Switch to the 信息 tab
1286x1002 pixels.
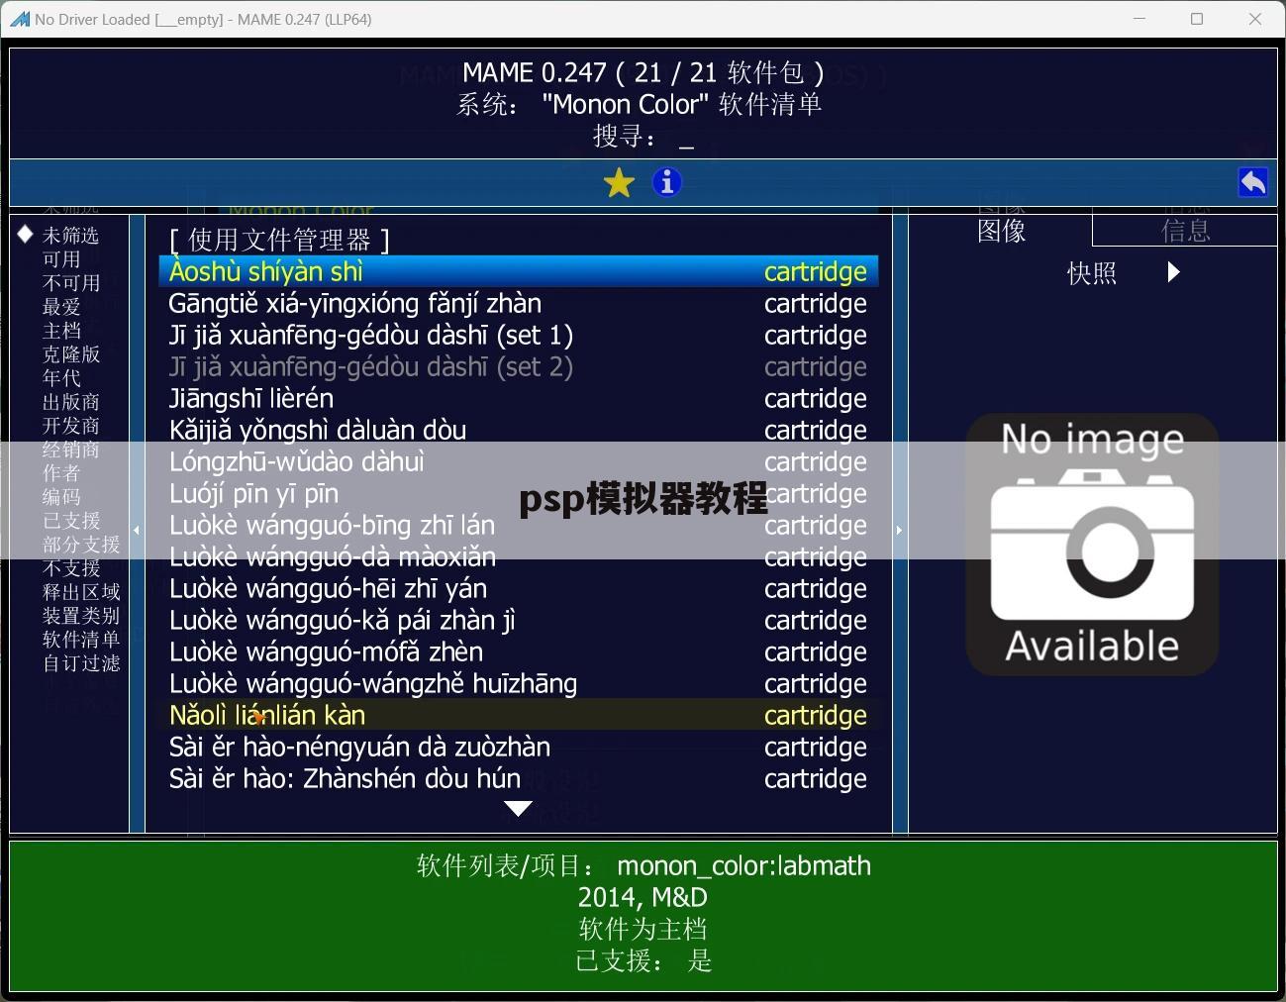(x=1185, y=231)
